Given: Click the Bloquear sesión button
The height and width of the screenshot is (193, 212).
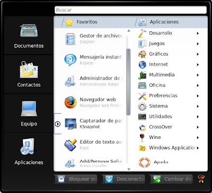Looking at the screenshot, I should tap(76, 179).
